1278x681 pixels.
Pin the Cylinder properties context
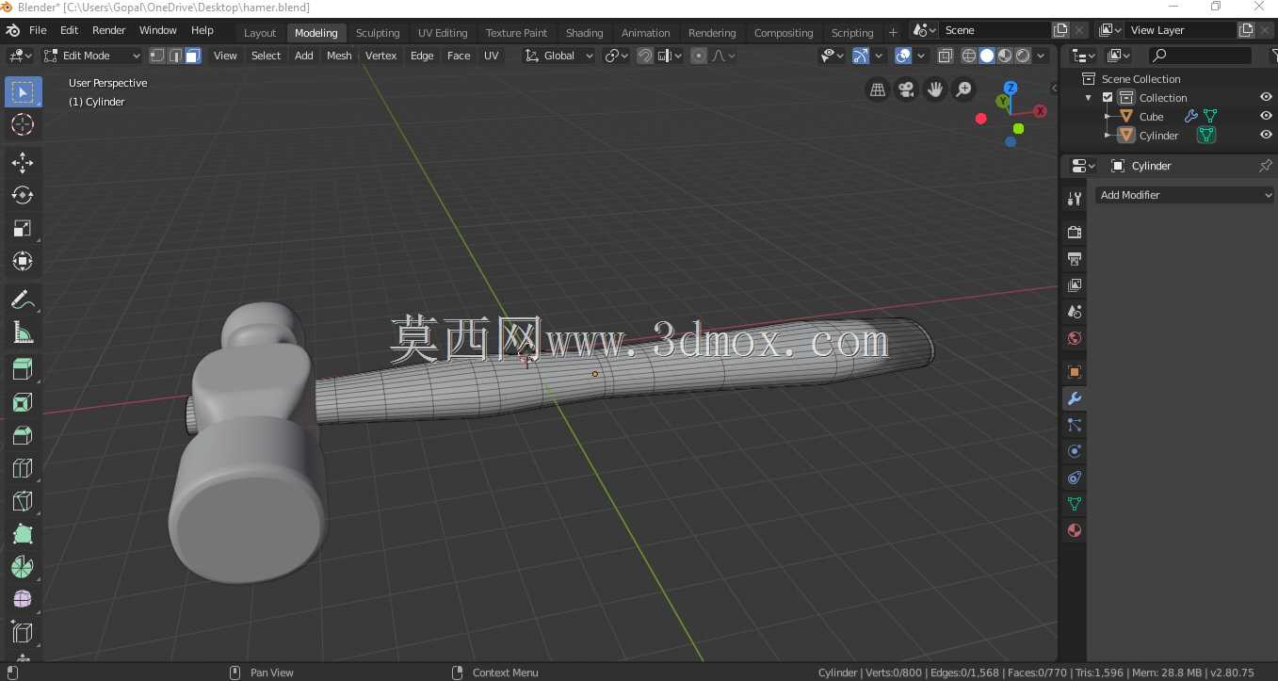tap(1265, 166)
